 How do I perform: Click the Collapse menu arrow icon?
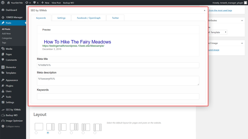pyautogui.click(x=3, y=126)
